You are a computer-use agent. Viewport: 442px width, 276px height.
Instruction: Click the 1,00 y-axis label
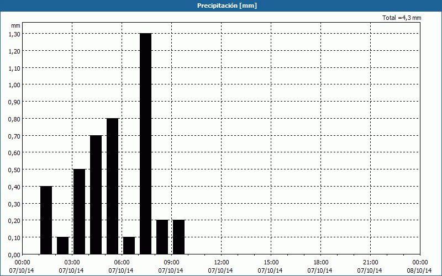[x=14, y=85]
